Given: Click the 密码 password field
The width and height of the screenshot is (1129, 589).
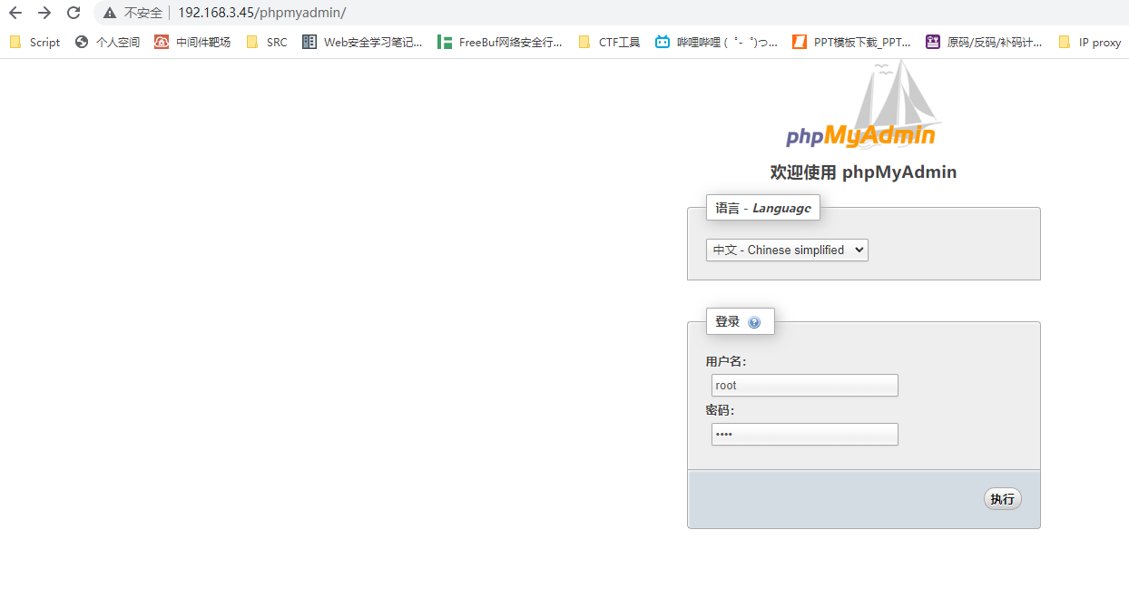Looking at the screenshot, I should [x=805, y=435].
